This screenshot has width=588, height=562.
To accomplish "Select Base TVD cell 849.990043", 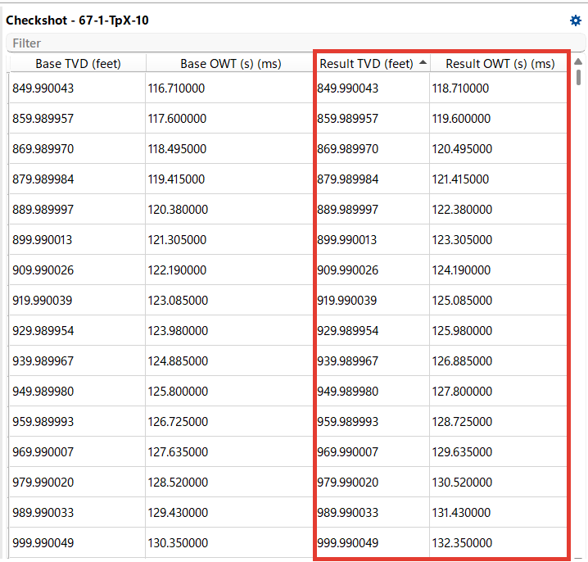I will tap(77, 88).
